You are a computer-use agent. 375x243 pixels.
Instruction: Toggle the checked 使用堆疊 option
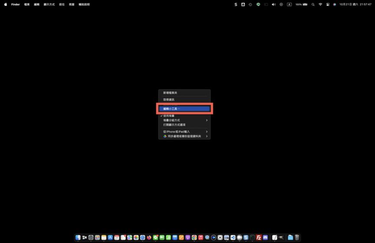pos(184,116)
